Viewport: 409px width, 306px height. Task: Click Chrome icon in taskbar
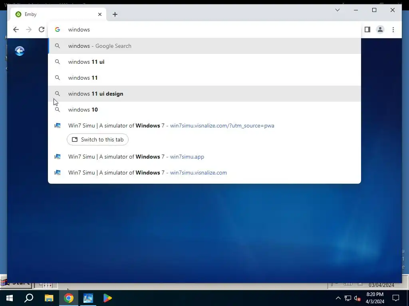pyautogui.click(x=69, y=298)
